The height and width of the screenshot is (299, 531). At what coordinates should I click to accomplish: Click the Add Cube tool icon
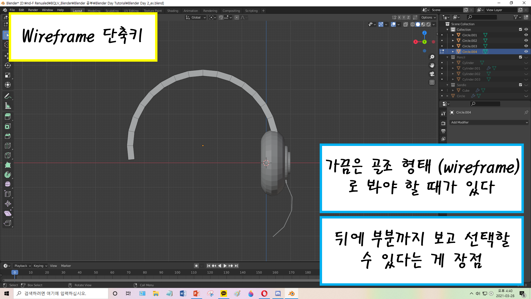7,116
